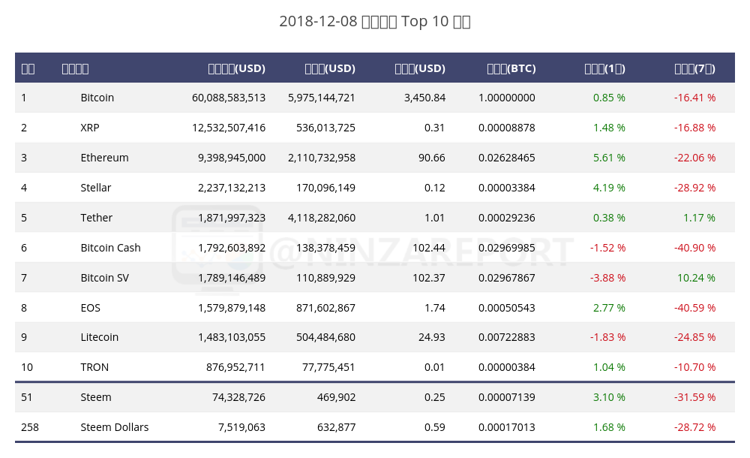This screenshot has height=458, width=750.
Task: Select the "Litecoin" name cell
Action: point(100,337)
